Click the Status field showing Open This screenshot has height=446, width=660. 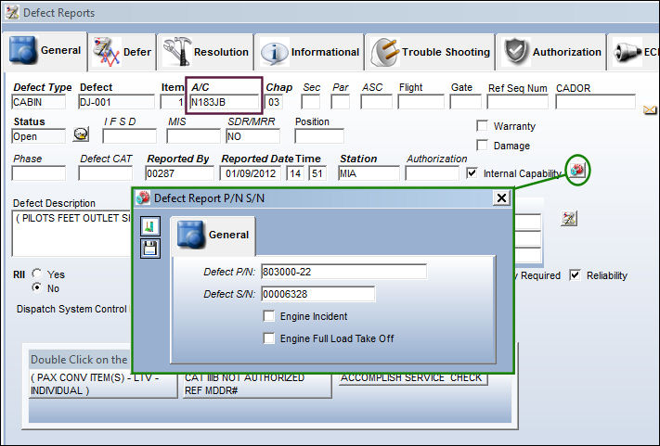[x=39, y=136]
